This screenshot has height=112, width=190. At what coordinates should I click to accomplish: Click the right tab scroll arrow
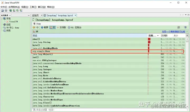(183, 15)
